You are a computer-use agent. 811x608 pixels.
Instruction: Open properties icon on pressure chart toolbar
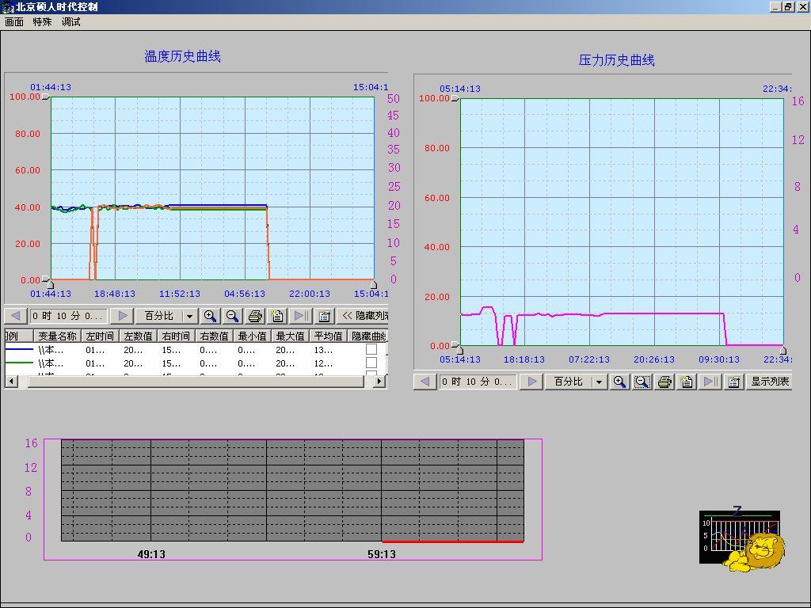733,382
